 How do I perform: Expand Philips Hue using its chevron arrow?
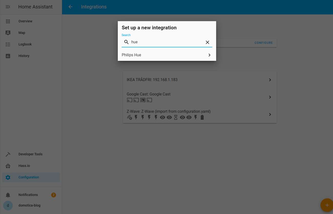point(209,55)
